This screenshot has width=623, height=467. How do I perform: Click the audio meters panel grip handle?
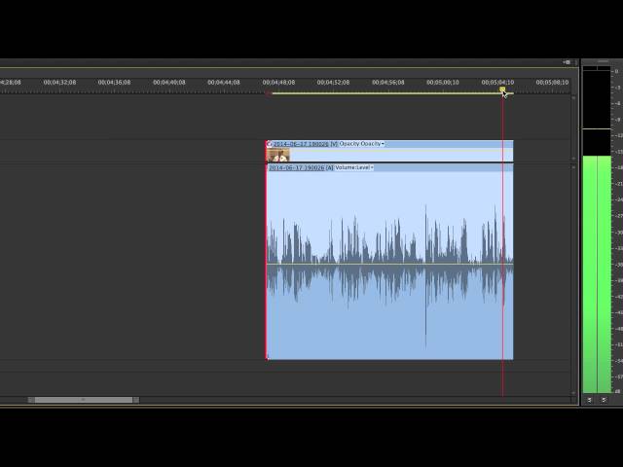(x=603, y=61)
